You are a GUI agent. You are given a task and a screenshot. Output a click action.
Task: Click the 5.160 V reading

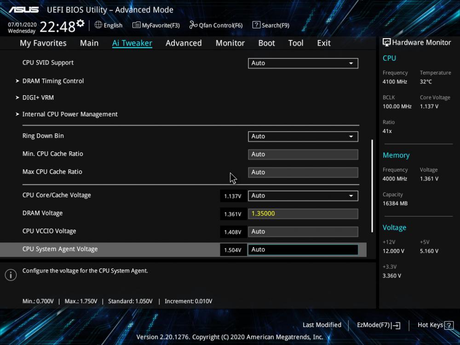pyautogui.click(x=429, y=251)
